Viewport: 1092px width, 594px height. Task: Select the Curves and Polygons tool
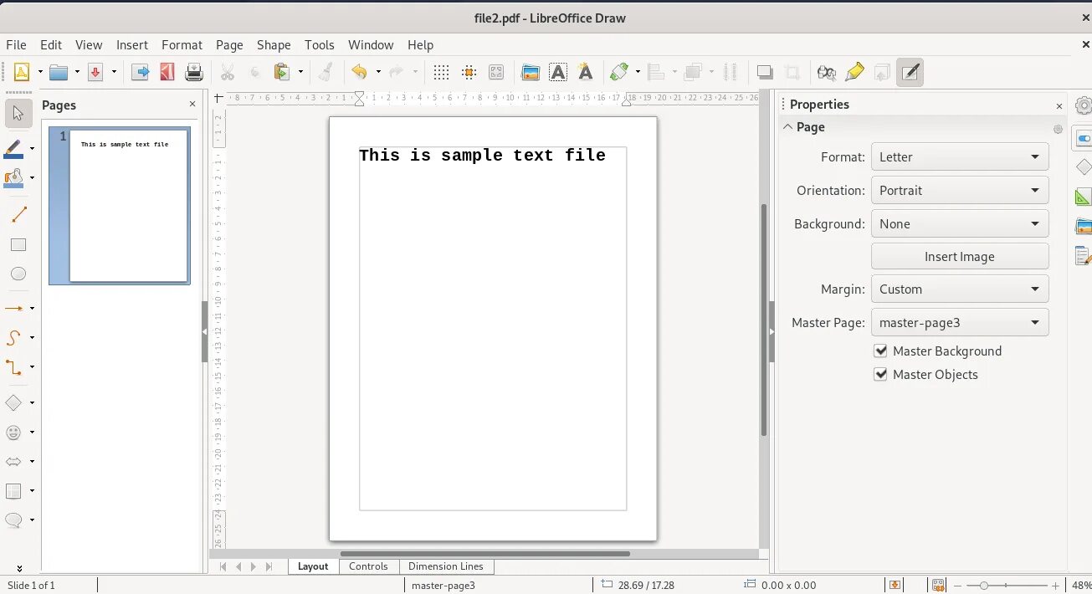pos(14,337)
